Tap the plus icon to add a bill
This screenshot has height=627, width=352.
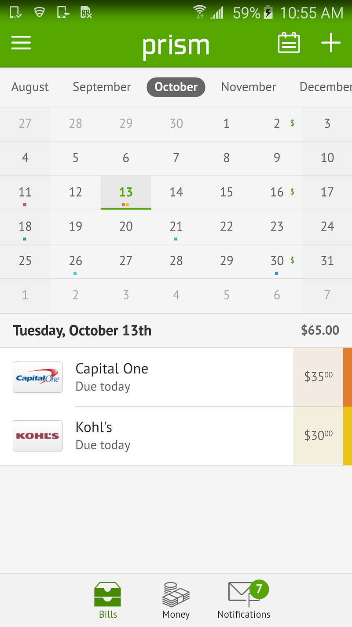point(331,43)
